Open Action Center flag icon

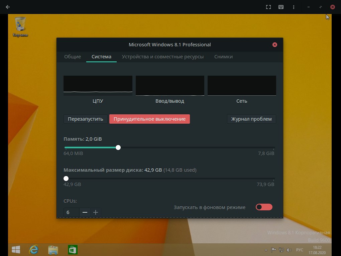pos(273,250)
